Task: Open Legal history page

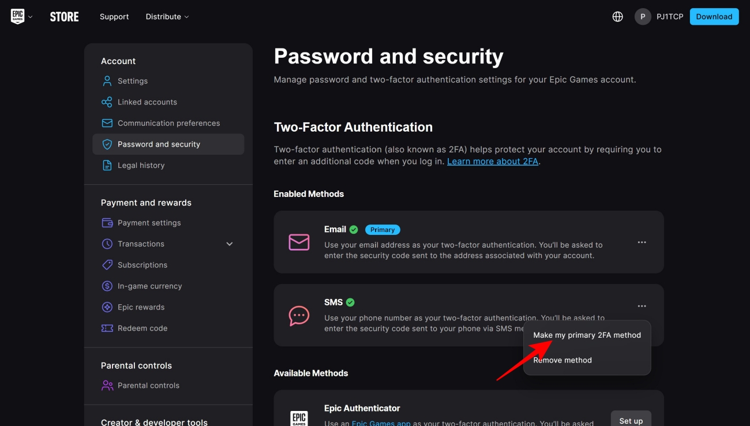Action: [168, 165]
